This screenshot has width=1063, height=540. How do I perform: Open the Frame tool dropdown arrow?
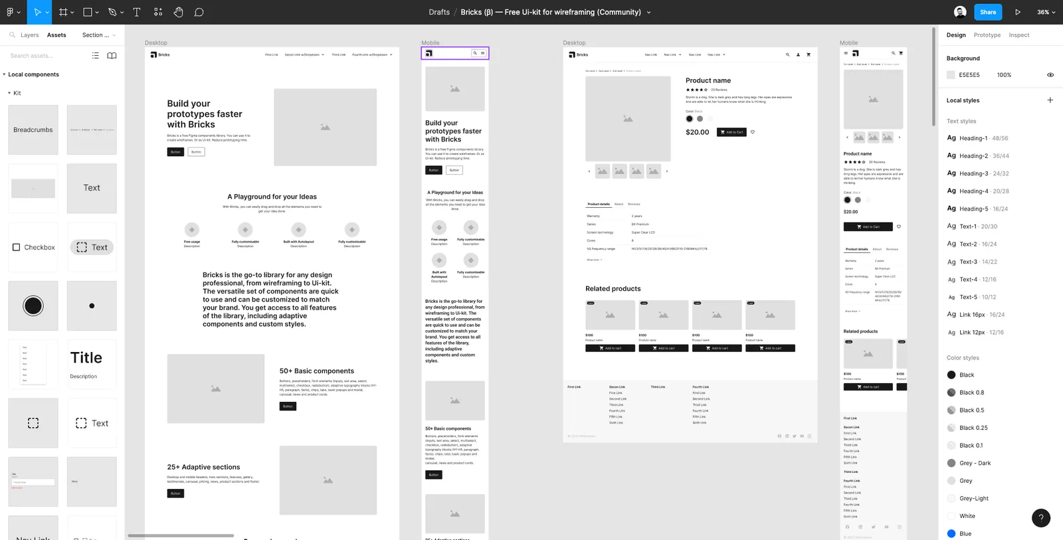point(72,13)
